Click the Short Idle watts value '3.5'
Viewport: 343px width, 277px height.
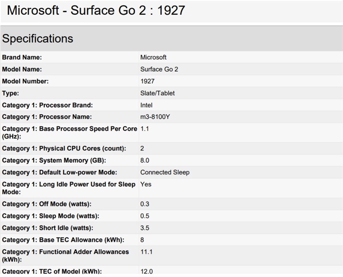[145, 228]
